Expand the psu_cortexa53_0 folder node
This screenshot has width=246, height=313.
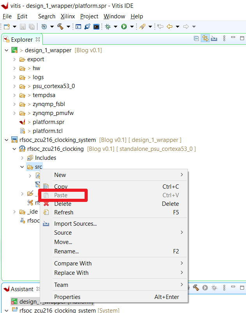14,86
